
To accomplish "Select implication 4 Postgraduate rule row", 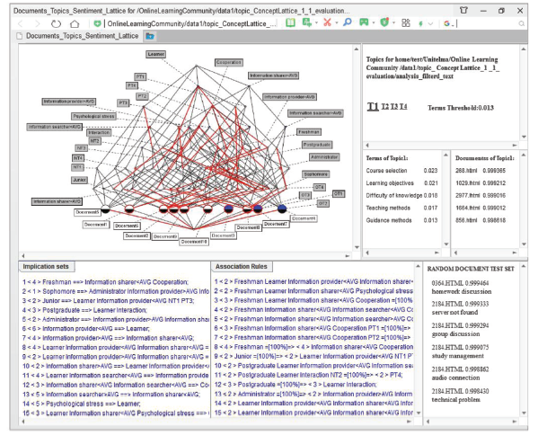I will pos(84,310).
